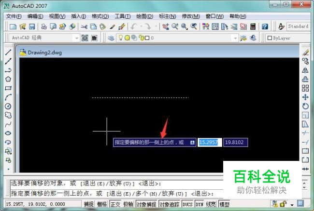Expand the redo history dropdown arrow
This screenshot has height=211, width=314.
156,26
